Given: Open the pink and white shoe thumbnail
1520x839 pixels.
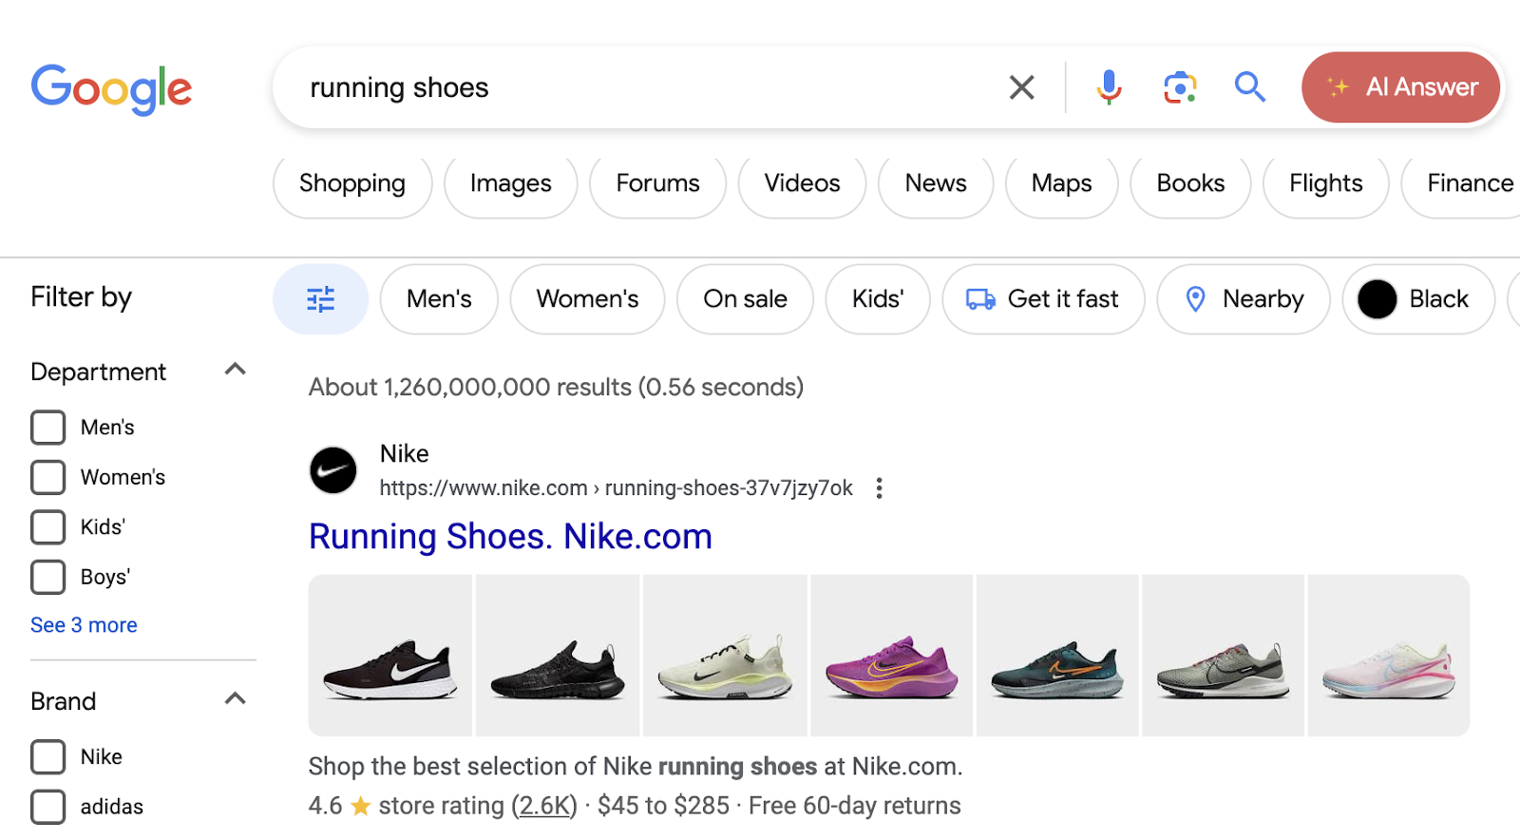Looking at the screenshot, I should tap(1389, 656).
